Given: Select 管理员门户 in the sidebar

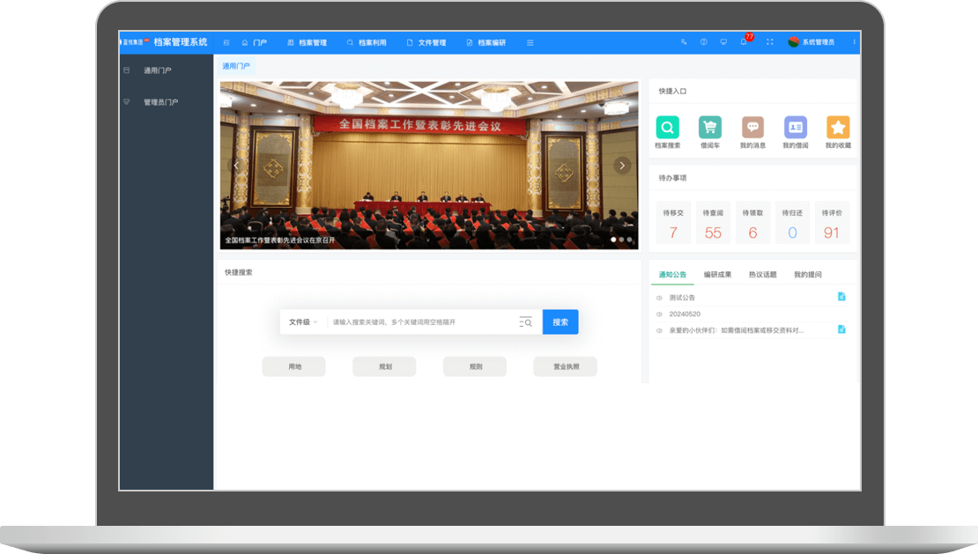Looking at the screenshot, I should pos(160,102).
